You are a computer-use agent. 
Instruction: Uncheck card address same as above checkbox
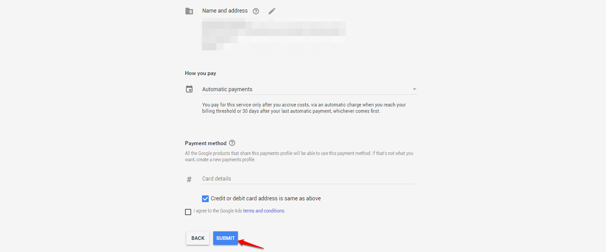coord(206,199)
